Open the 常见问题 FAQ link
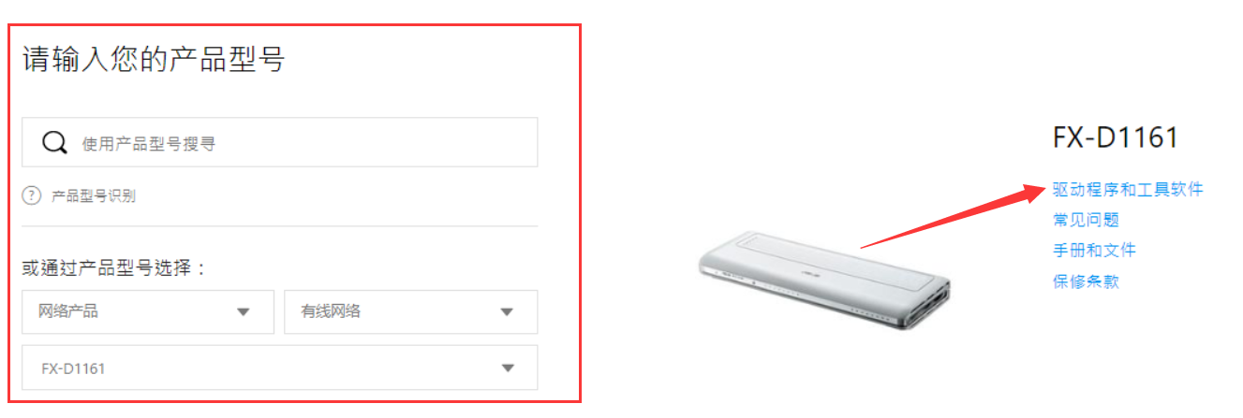Screen dimensions: 1243x418 1086,221
